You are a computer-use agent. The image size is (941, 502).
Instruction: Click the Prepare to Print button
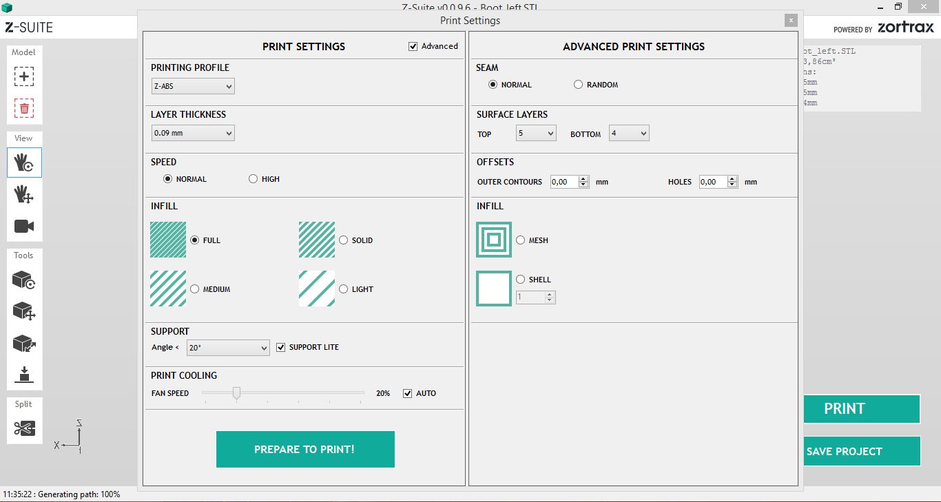tap(305, 449)
